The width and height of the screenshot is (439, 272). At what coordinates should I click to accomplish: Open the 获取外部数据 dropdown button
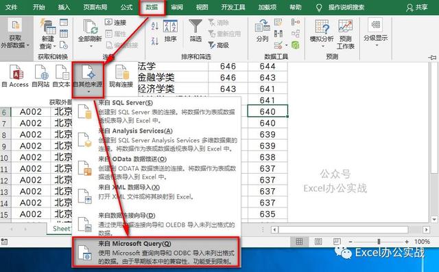[x=16, y=33]
